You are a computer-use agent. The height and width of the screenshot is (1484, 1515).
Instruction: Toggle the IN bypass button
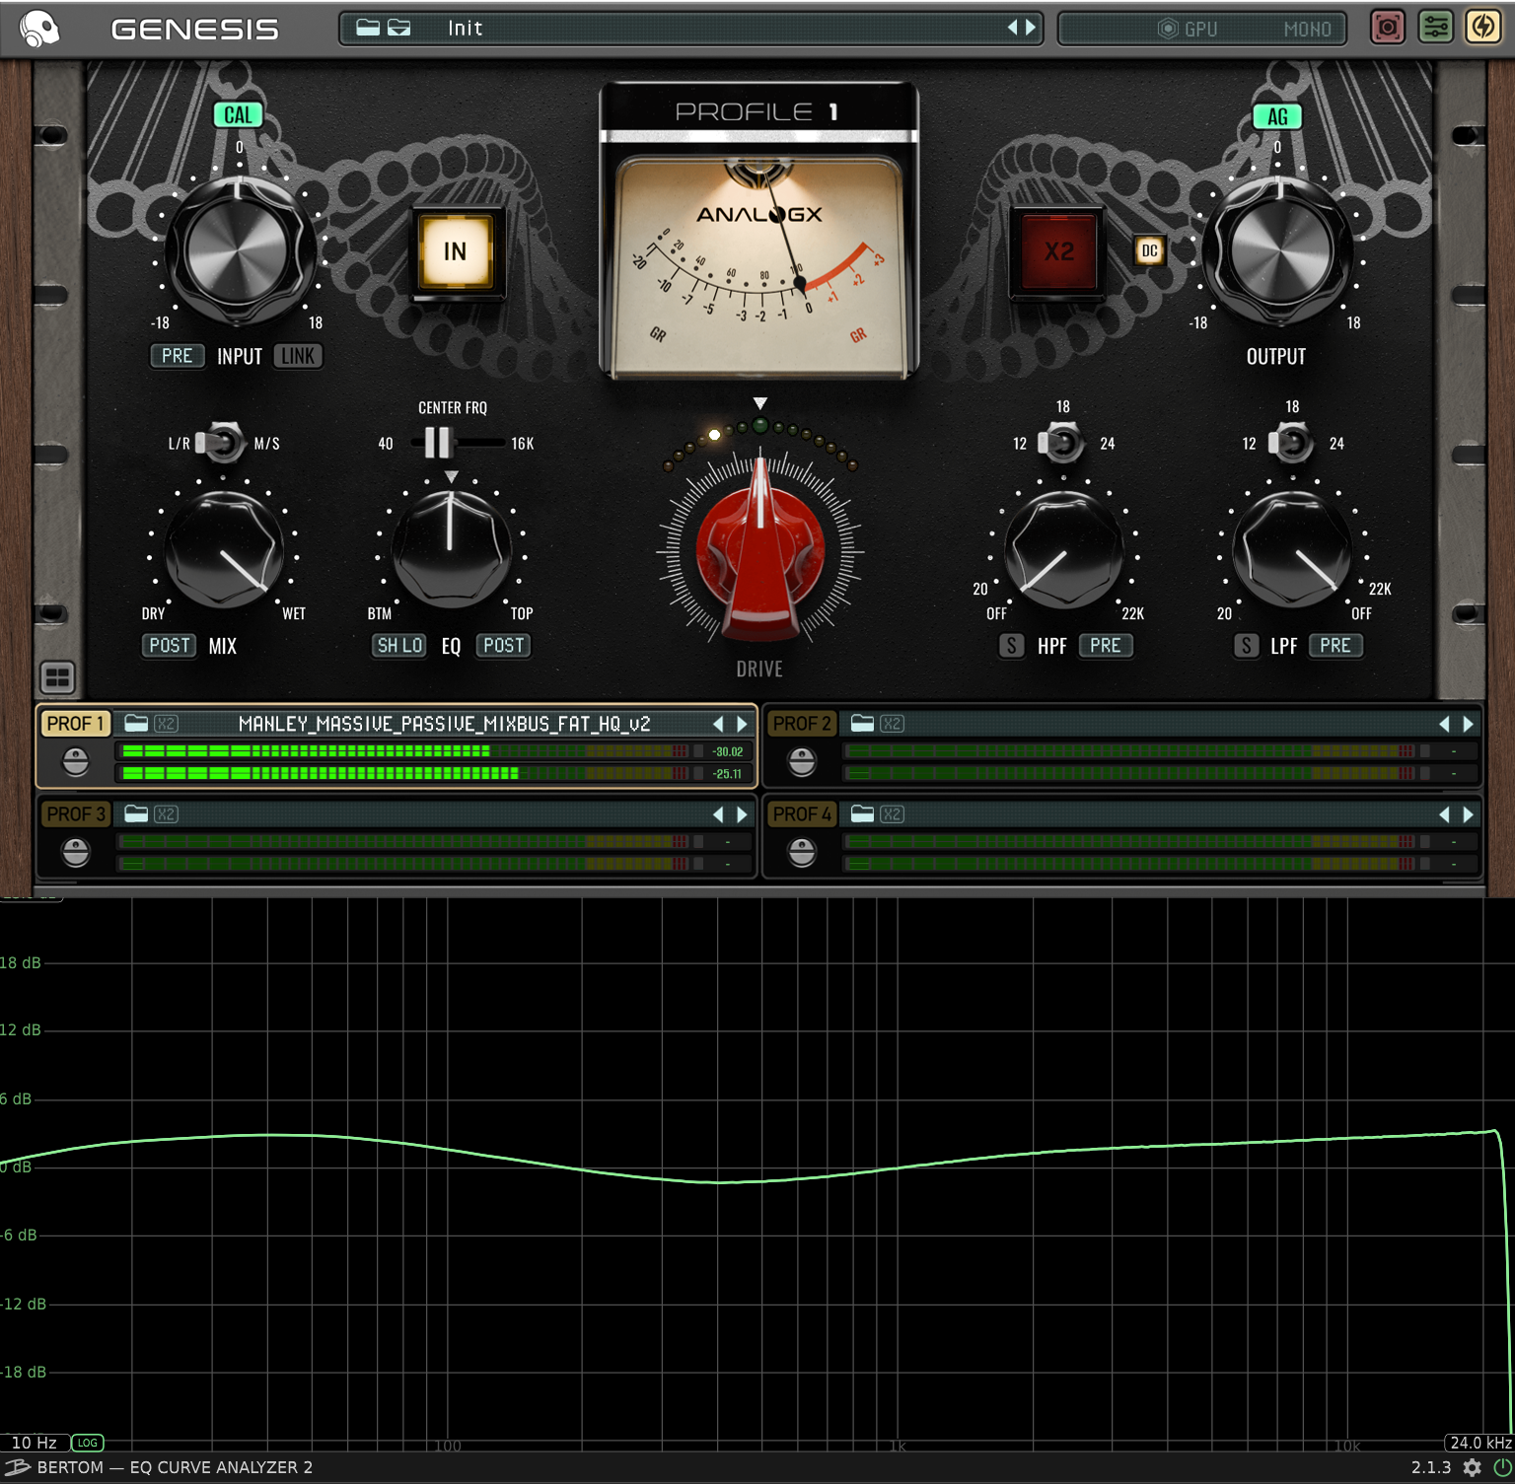click(455, 251)
